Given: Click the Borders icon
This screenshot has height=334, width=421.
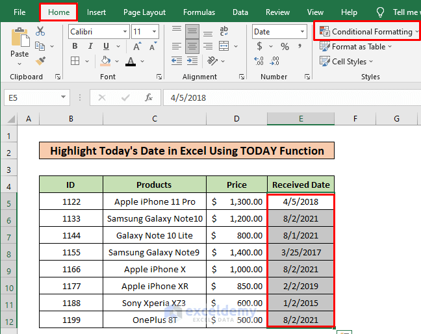Looking at the screenshot, I should pyautogui.click(x=75, y=61).
